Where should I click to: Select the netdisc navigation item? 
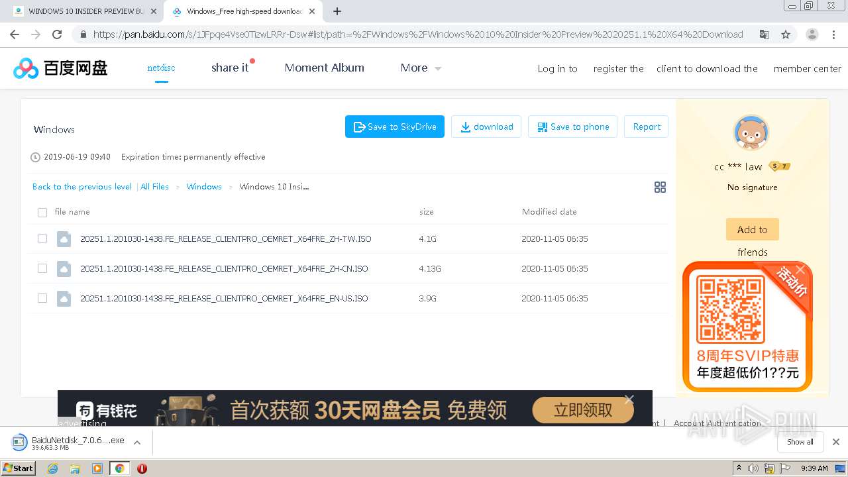(161, 68)
